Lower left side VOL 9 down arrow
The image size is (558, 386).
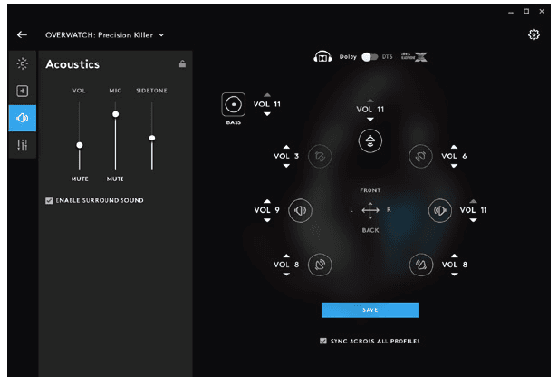[x=267, y=220]
